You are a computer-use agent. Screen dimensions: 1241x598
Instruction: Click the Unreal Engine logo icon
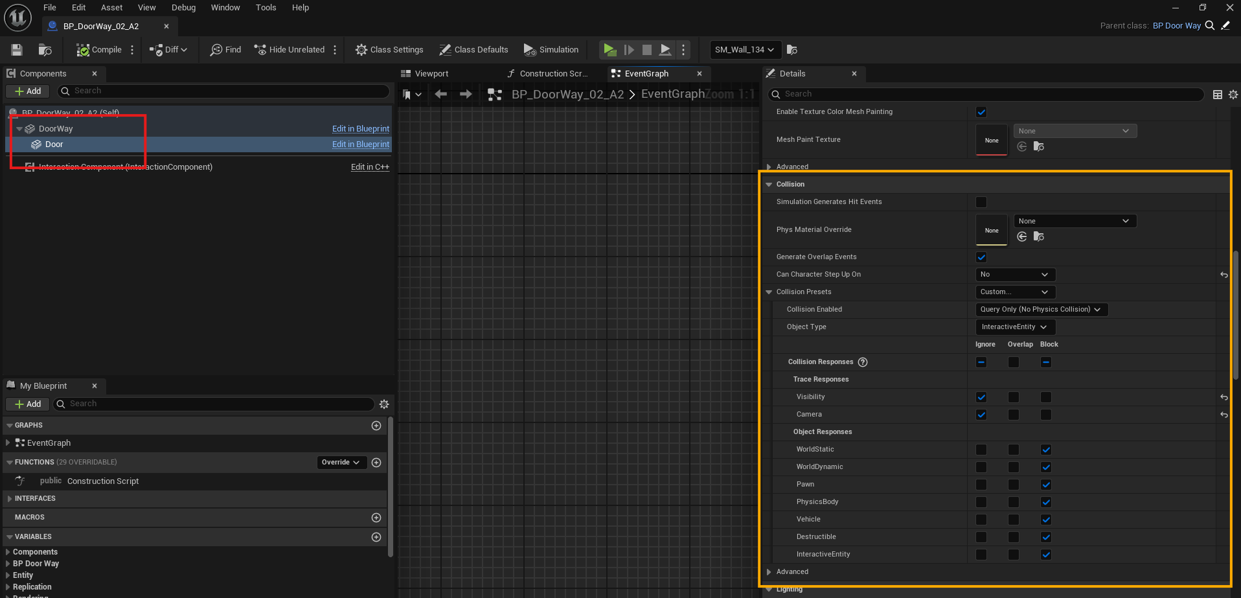17,17
